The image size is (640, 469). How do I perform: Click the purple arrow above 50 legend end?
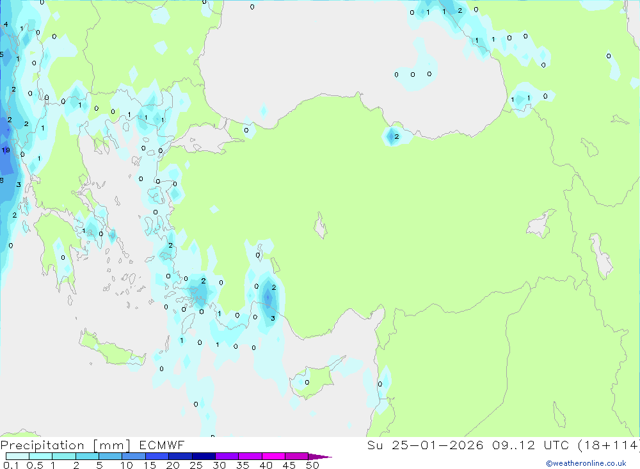click(319, 457)
